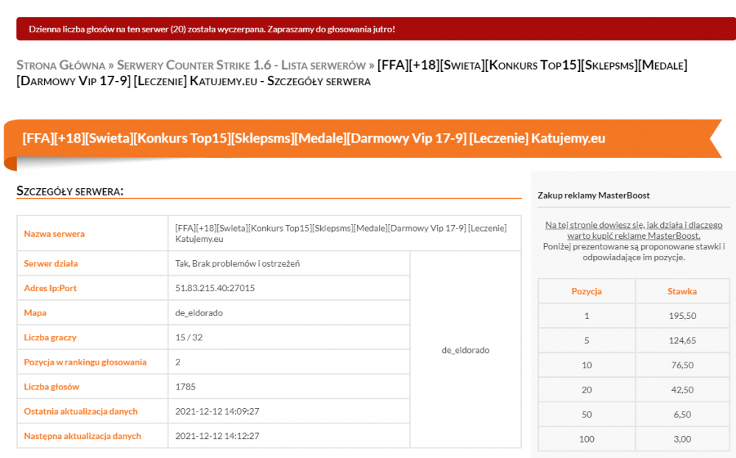Select 'Tak, Brak problemów i ostrzeżeń' text

pos(238,263)
